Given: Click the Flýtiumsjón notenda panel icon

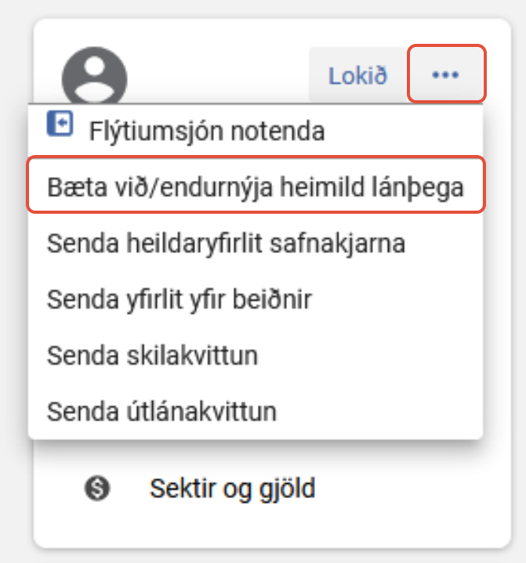Looking at the screenshot, I should 60,124.
